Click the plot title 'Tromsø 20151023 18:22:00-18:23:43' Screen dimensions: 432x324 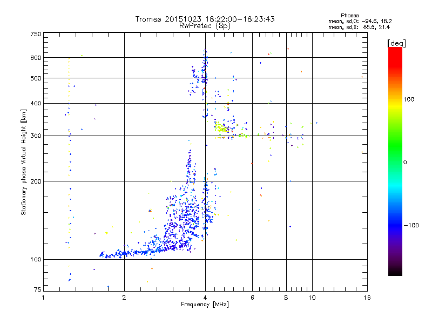tap(205, 19)
